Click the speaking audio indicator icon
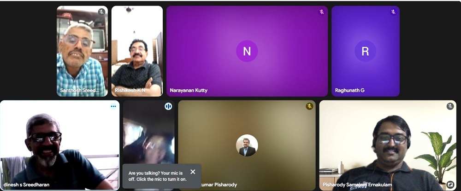The width and height of the screenshot is (461, 191). click(x=168, y=106)
